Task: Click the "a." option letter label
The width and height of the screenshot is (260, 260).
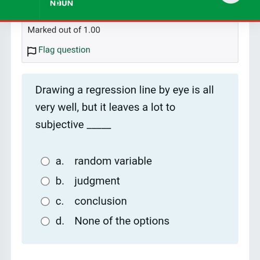Action: coord(60,161)
